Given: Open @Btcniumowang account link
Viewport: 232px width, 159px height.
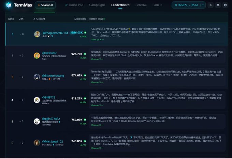Looking at the screenshot, I should tap(53, 76).
